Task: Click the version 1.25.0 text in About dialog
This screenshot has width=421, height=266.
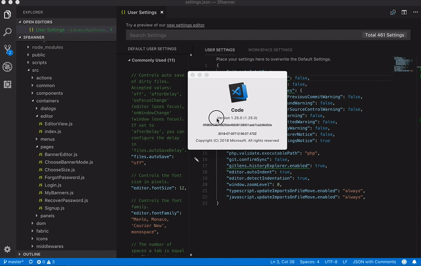Action: 237,118
